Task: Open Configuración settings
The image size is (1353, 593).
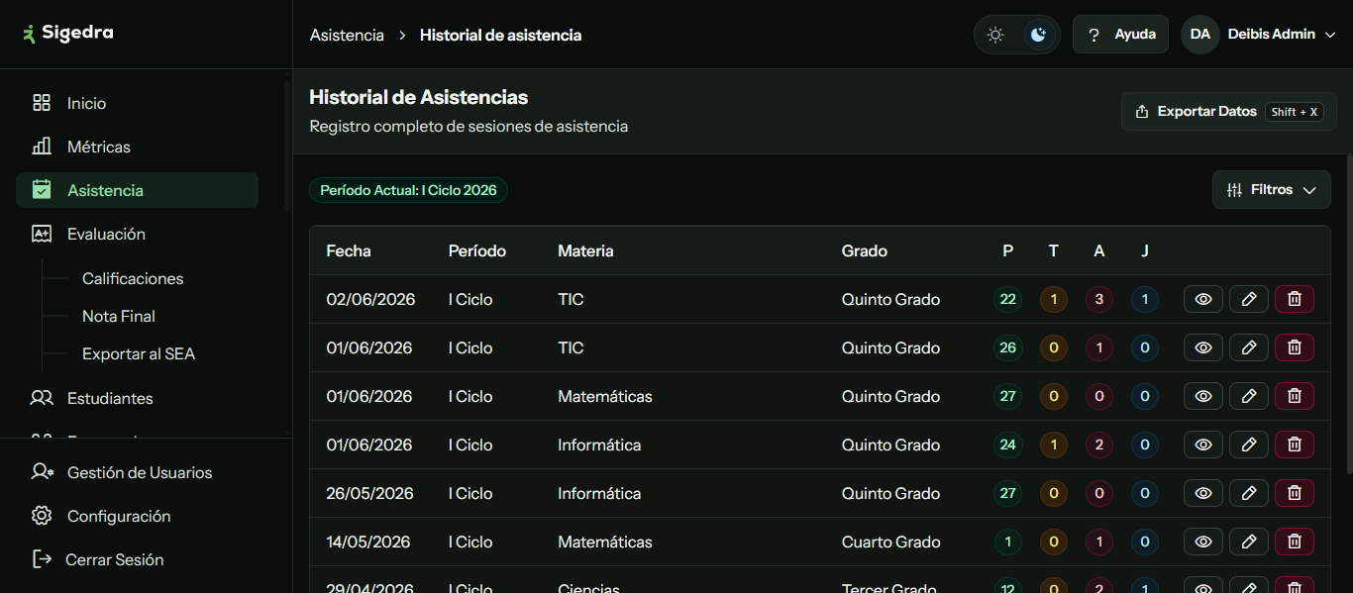Action: click(137, 516)
